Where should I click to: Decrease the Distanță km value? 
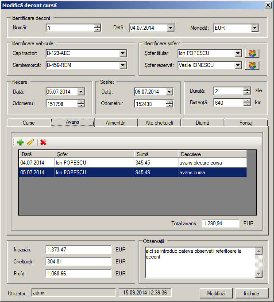tap(247, 104)
